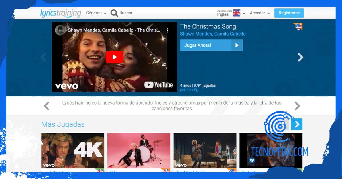Click the play arrow on Jugar Ahora button
The height and width of the screenshot is (179, 342).
(x=237, y=45)
